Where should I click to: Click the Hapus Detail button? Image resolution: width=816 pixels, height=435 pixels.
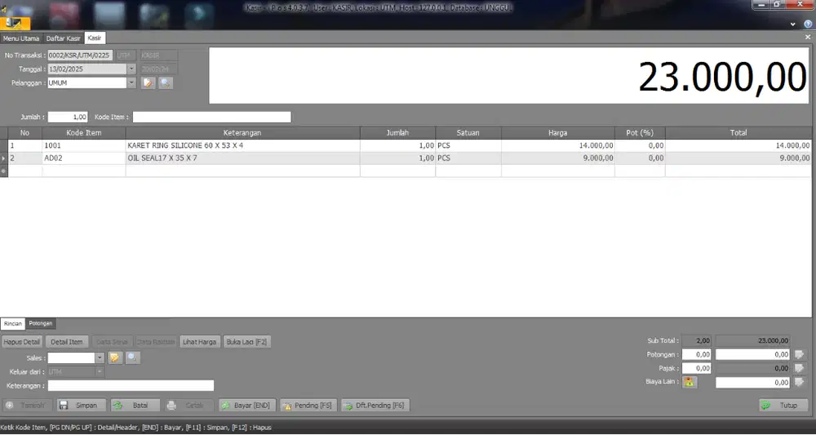(21, 342)
